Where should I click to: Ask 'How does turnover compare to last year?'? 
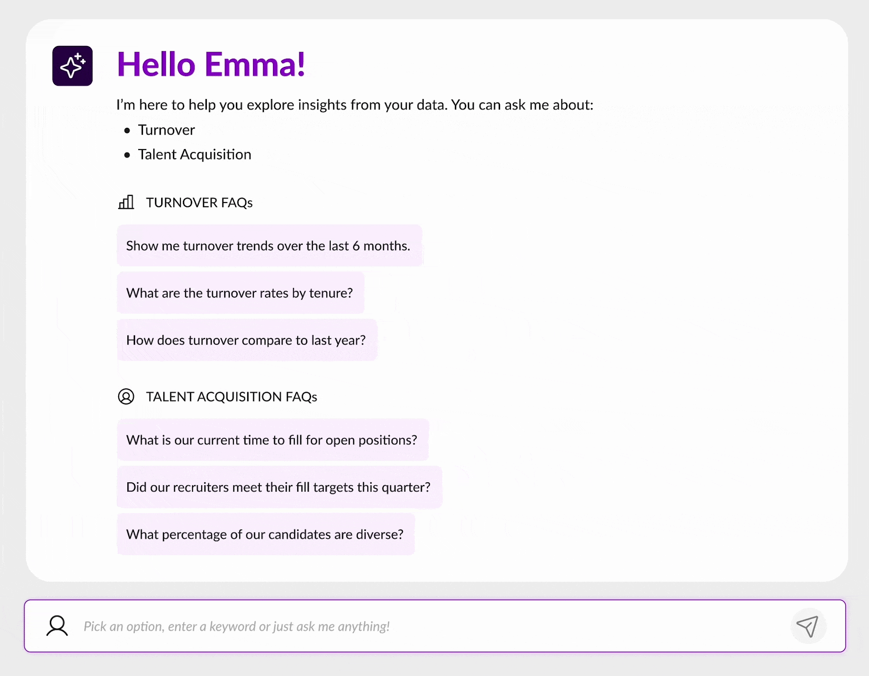tap(247, 340)
